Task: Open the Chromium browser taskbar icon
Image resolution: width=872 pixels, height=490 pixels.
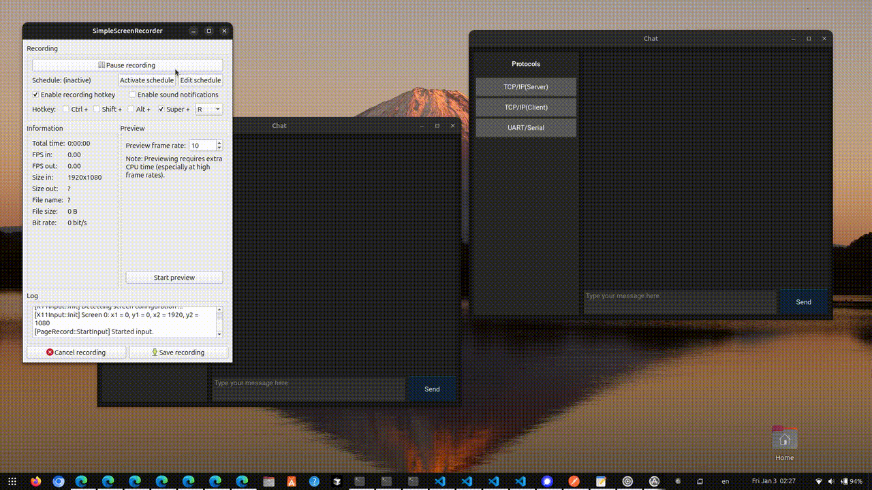Action: (x=59, y=481)
